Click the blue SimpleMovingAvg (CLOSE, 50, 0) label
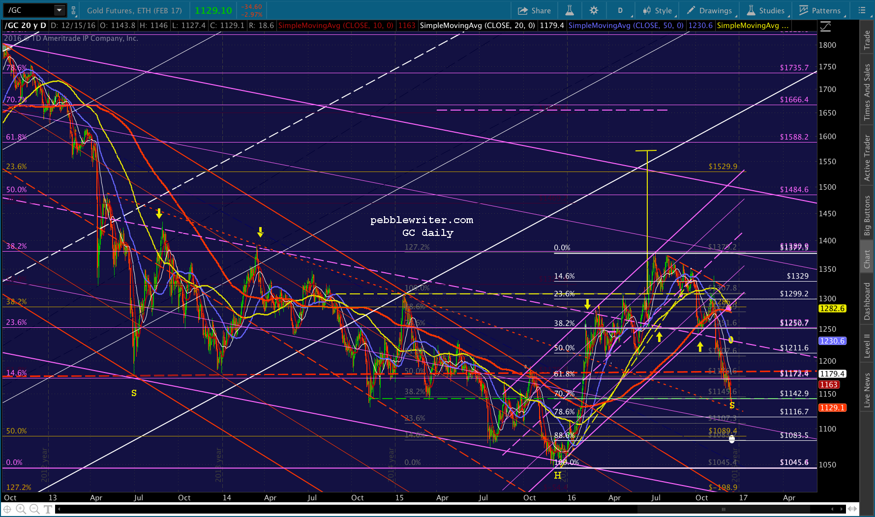The height and width of the screenshot is (517, 875). point(626,26)
